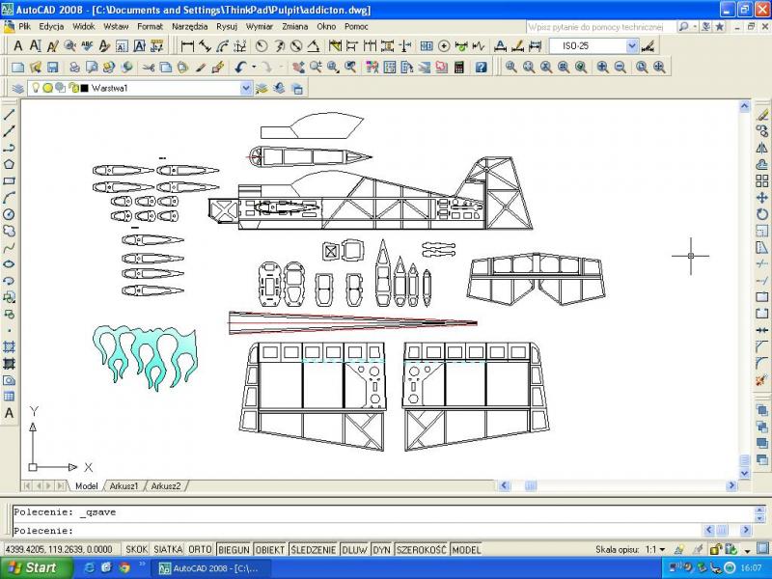This screenshot has height=579, width=772.
Task: Open the ISO-25 dimension style dropdown
Action: pos(632,45)
